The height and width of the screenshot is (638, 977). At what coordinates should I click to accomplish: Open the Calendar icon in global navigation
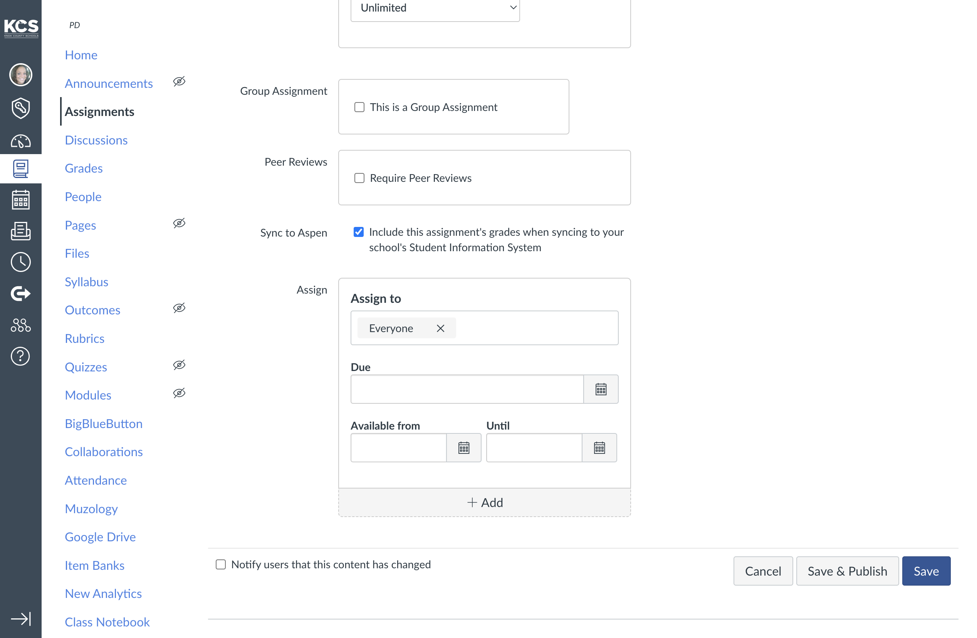[x=20, y=200]
